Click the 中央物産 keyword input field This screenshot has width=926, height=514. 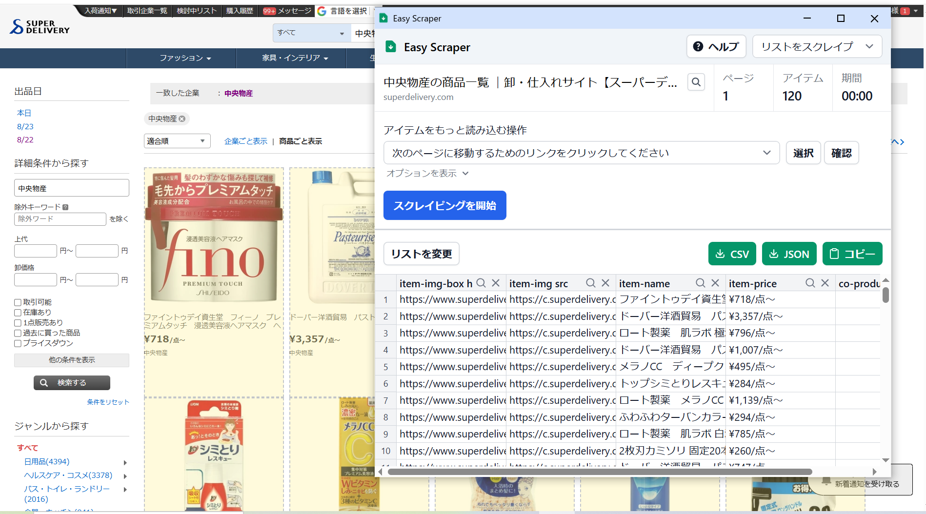pyautogui.click(x=72, y=188)
